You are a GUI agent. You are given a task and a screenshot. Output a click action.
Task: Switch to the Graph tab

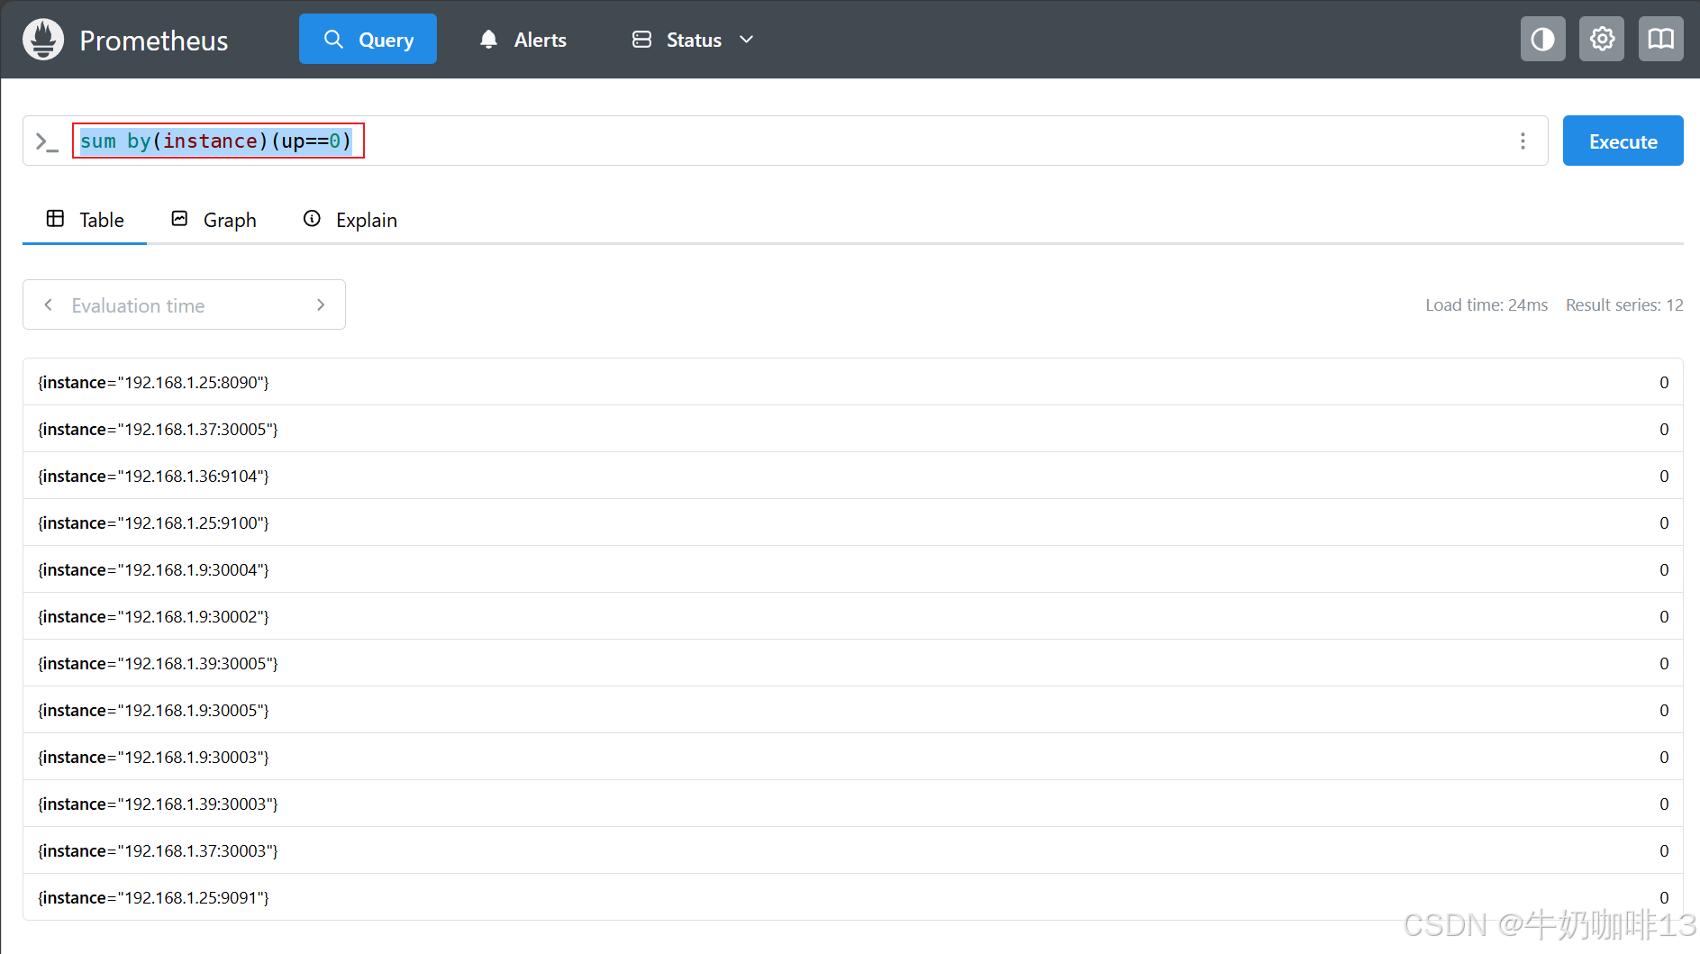214,220
